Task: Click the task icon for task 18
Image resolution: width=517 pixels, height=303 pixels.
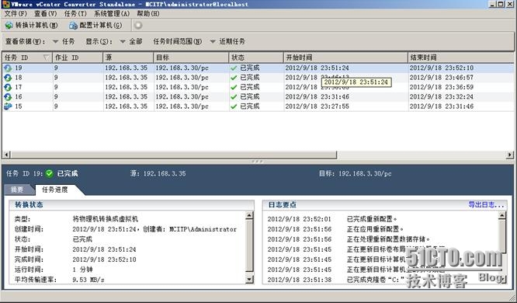Action: pyautogui.click(x=8, y=78)
